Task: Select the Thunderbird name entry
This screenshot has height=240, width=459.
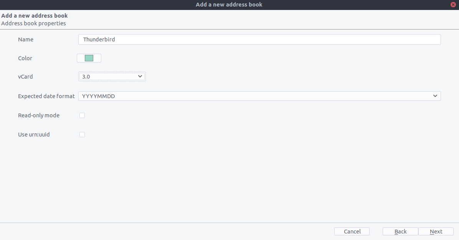Action: 259,39
